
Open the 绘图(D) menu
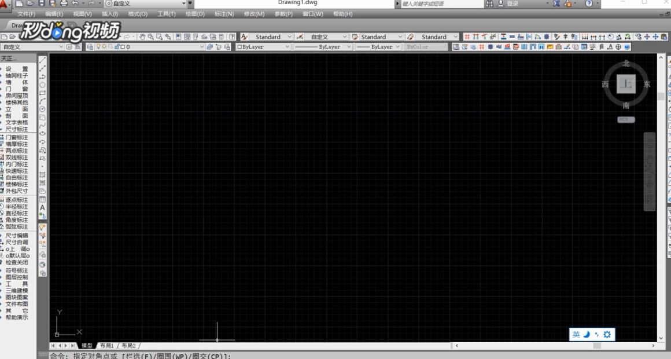point(195,14)
